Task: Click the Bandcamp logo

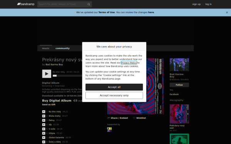Action: (x=26, y=4)
